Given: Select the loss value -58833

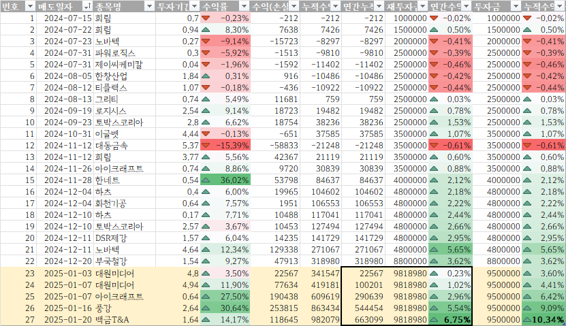Looking at the screenshot, I should (275, 146).
